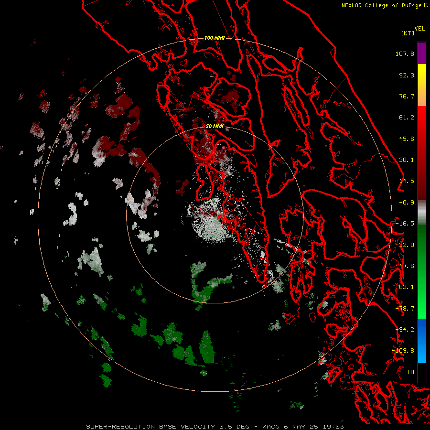Click the 50 NMI range ring label
Image resolution: width=430 pixels, height=430 pixels.
pos(215,126)
